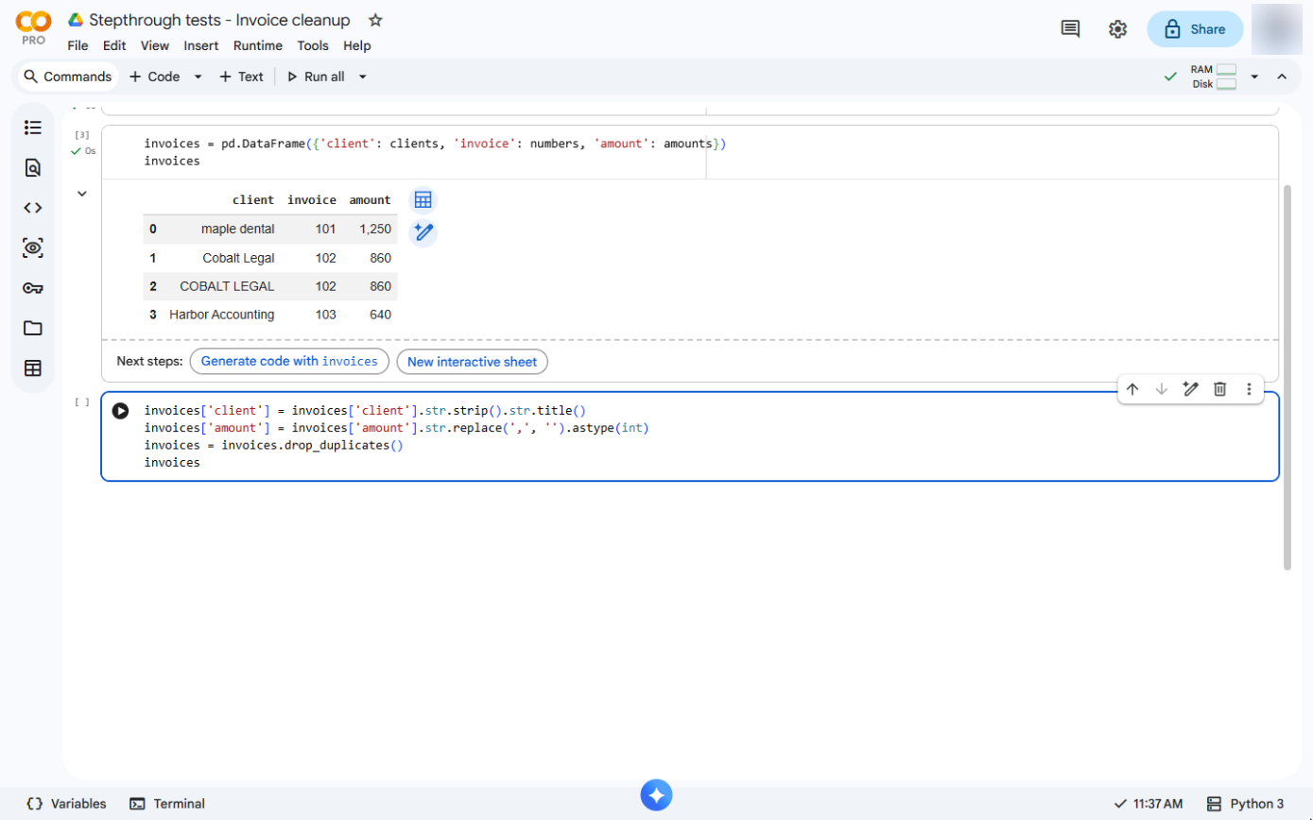Image resolution: width=1313 pixels, height=820 pixels.
Task: Open the Table of contents panel
Action: [x=33, y=128]
